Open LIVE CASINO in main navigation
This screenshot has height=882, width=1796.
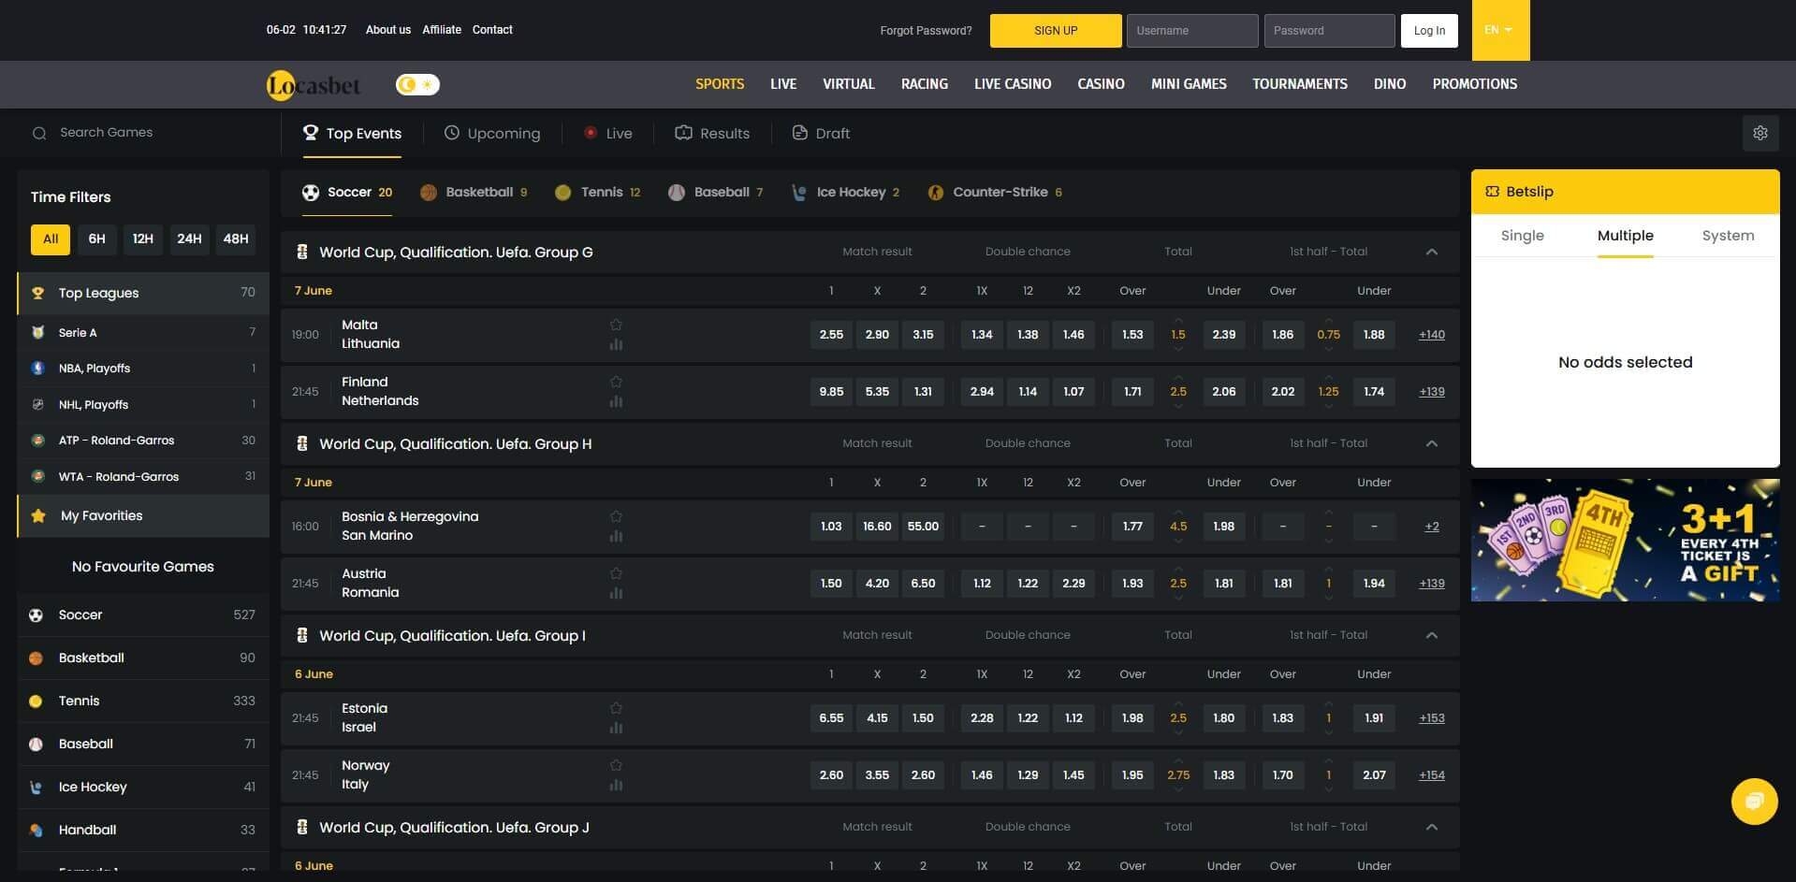coord(1012,84)
